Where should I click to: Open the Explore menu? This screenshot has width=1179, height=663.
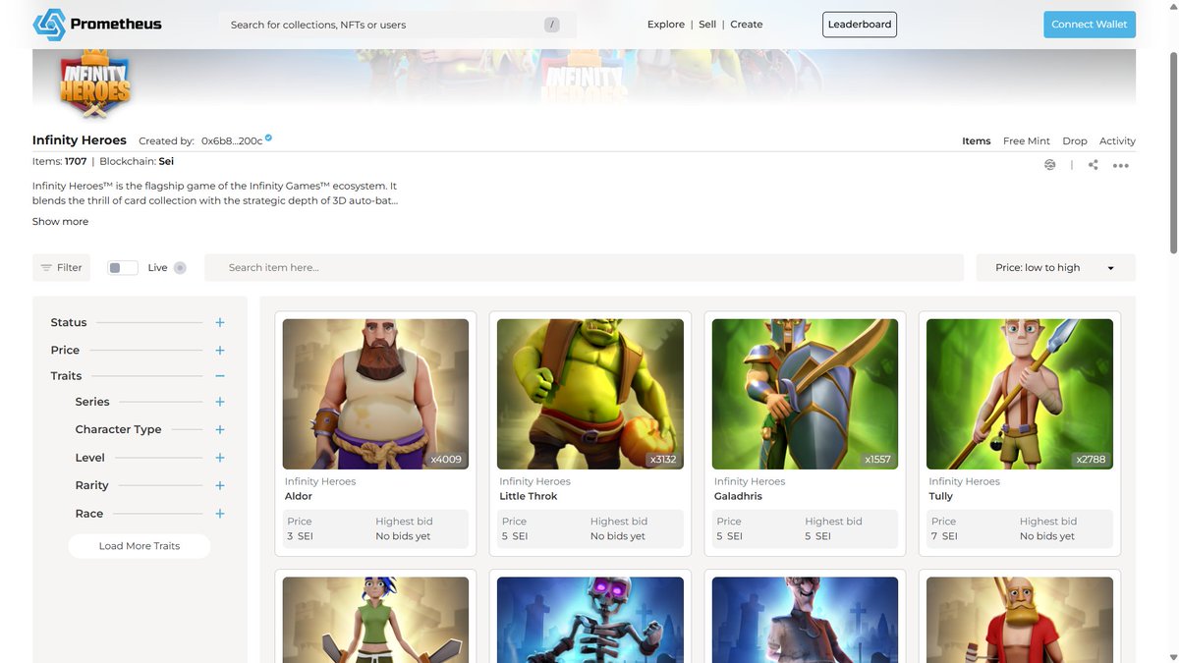[666, 25]
